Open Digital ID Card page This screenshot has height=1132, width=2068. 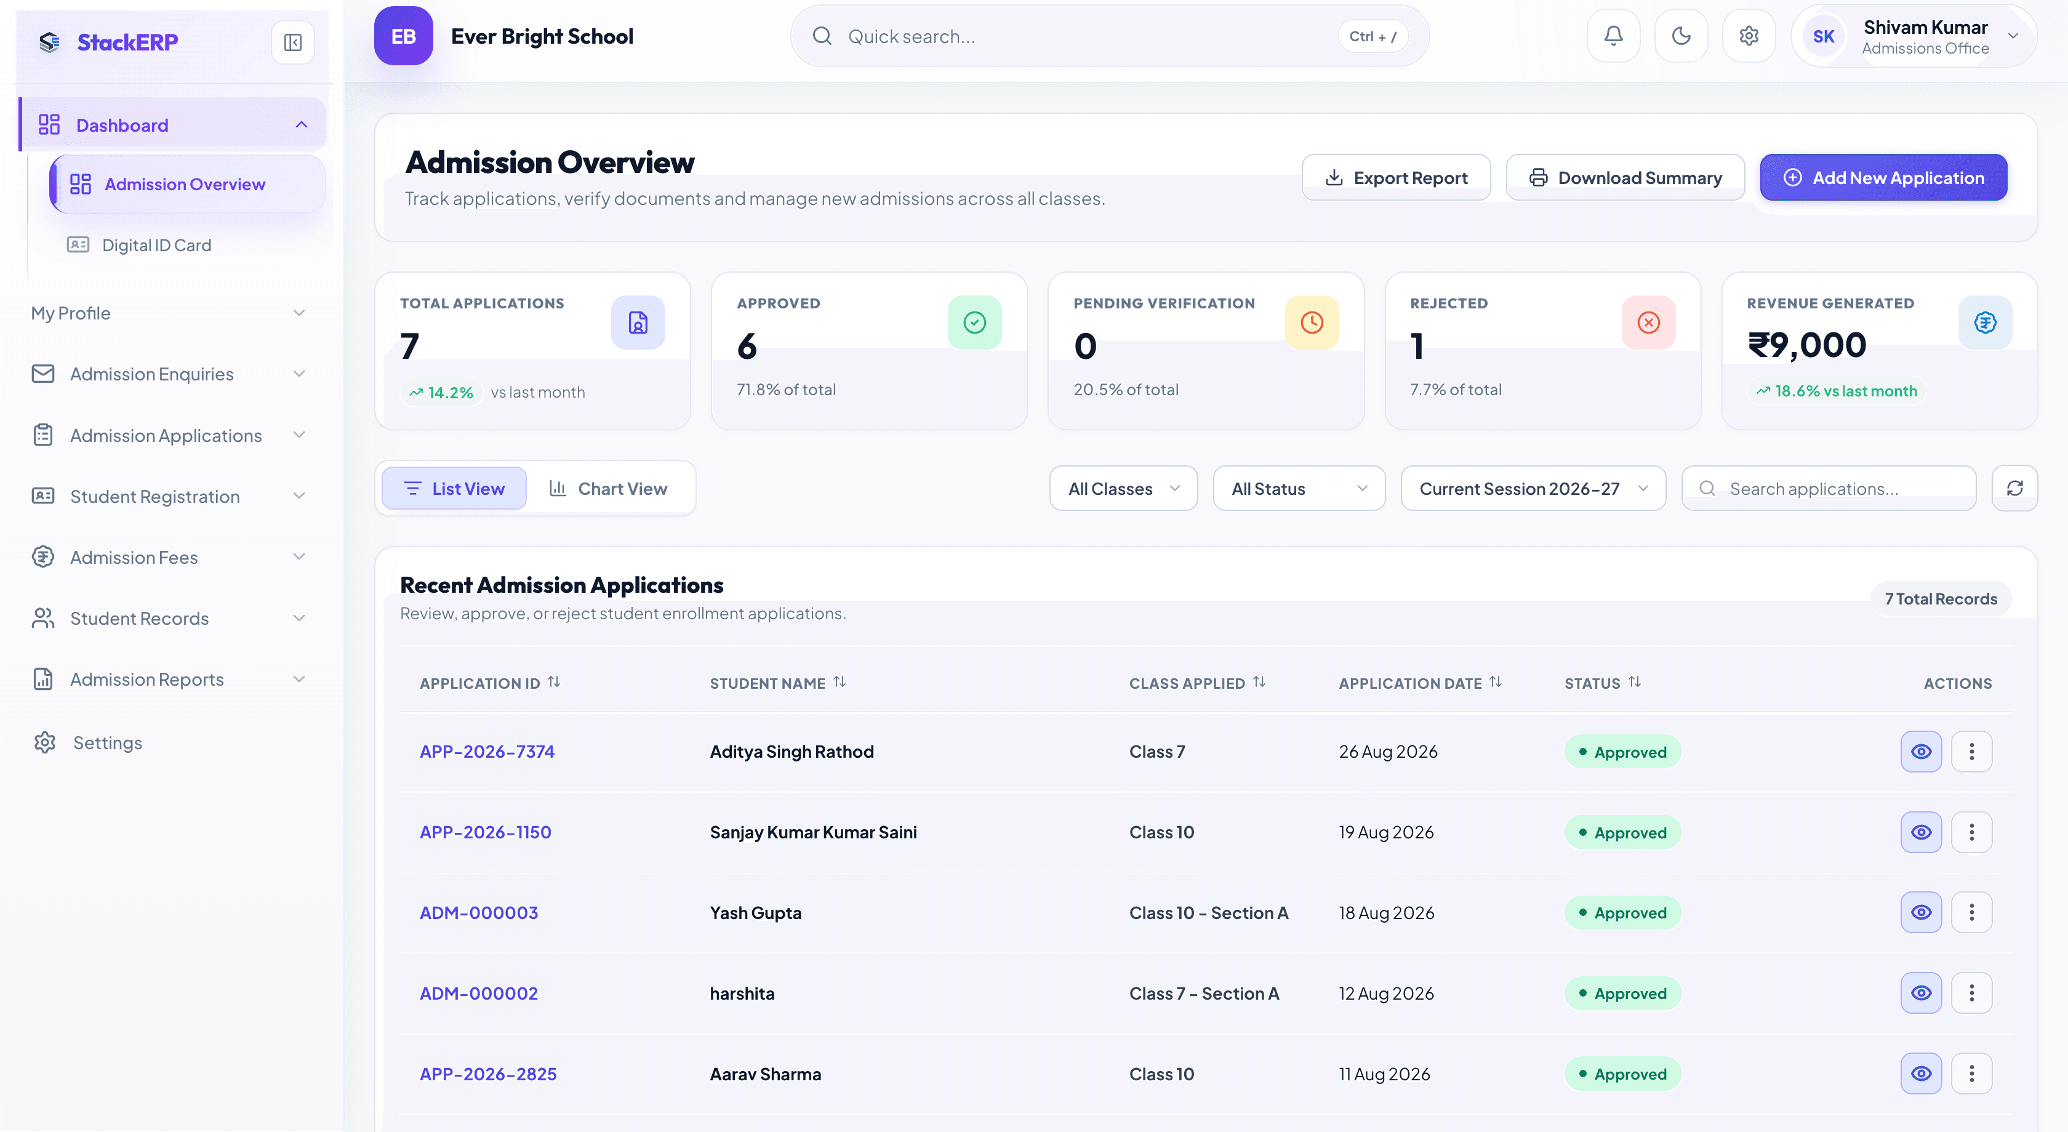click(156, 245)
